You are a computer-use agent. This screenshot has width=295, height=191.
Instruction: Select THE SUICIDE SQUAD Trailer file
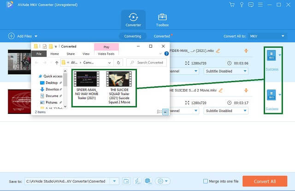tap(119, 88)
